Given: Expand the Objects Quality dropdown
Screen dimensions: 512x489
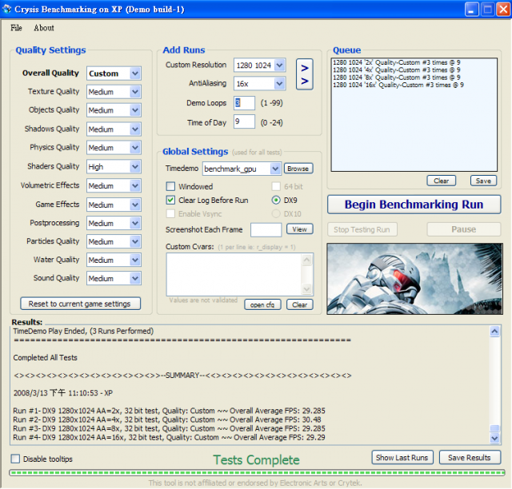Looking at the screenshot, I should [135, 110].
